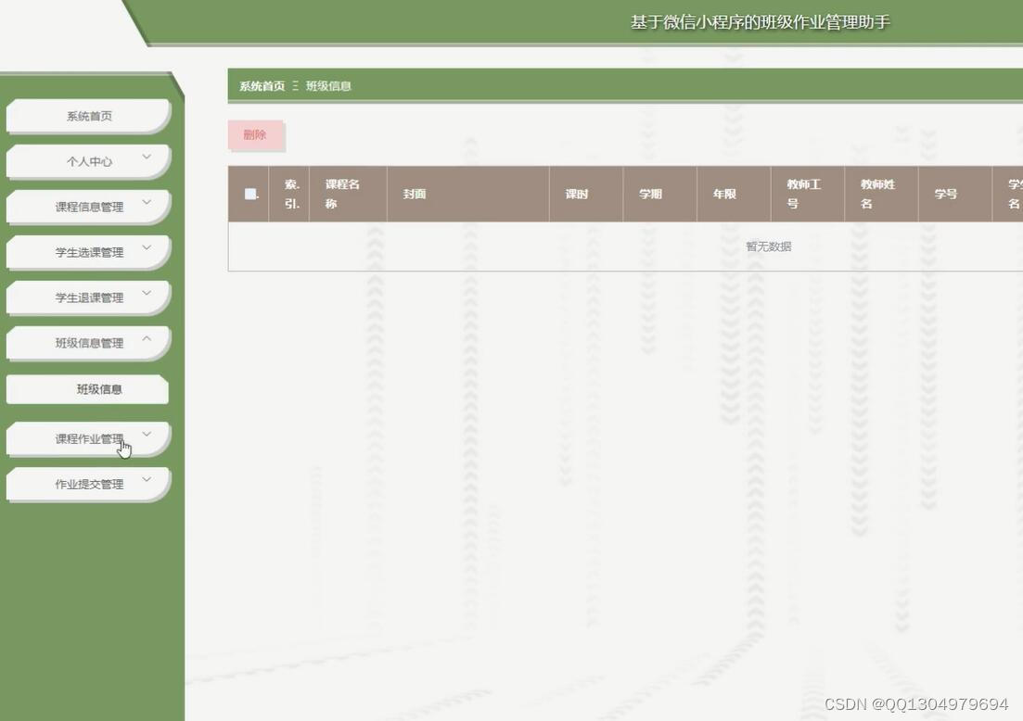This screenshot has width=1023, height=721.
Task: Click the 封面 column header
Action: [414, 193]
